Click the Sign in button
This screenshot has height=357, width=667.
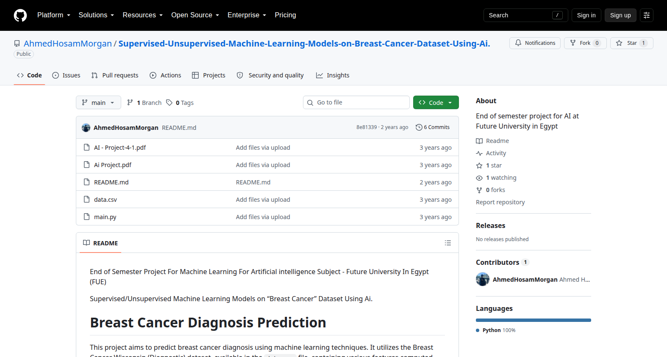pos(586,15)
